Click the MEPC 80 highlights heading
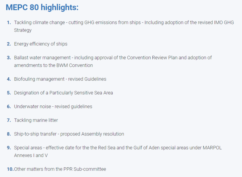The height and width of the screenshot is (177, 242). pos(42,7)
